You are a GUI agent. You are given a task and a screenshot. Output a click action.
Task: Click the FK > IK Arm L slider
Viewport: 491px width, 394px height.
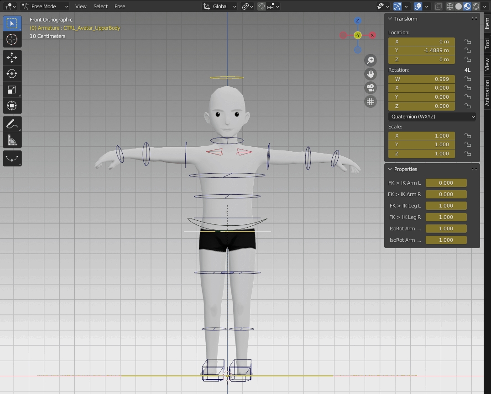446,183
